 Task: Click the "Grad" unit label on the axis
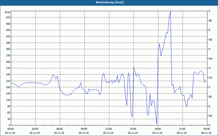point(7,12)
